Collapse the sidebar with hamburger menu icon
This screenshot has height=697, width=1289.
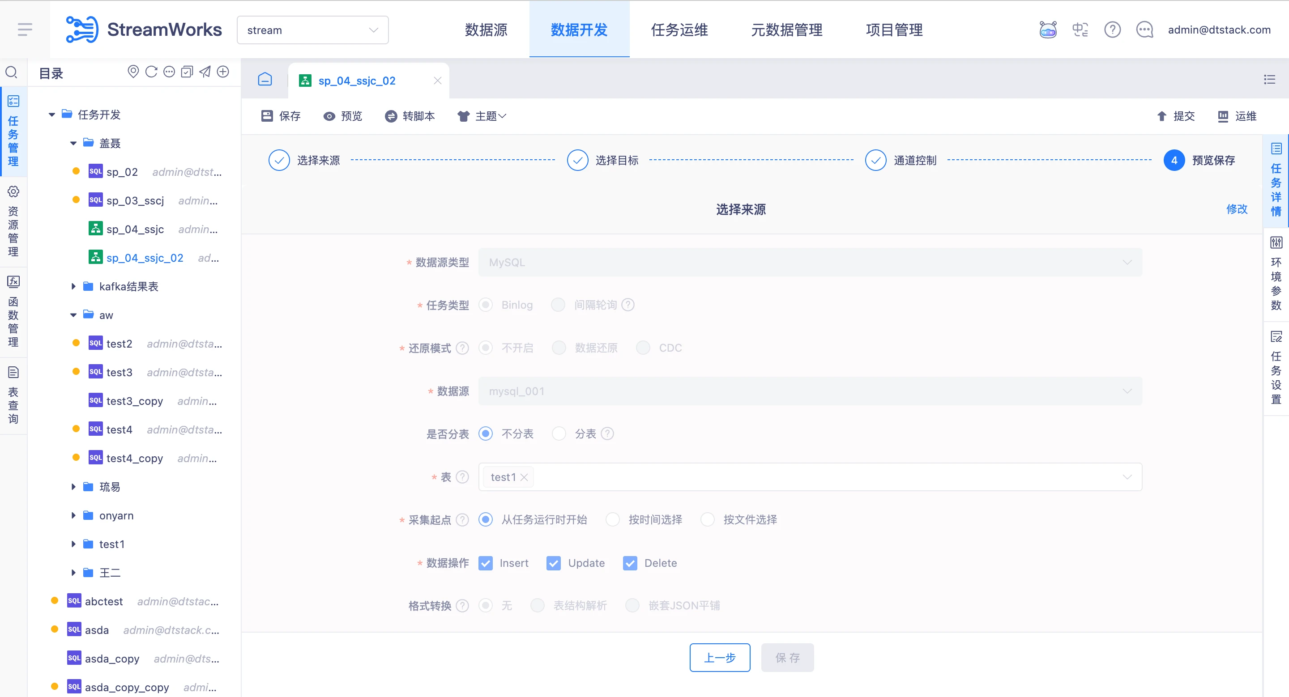[x=25, y=30]
